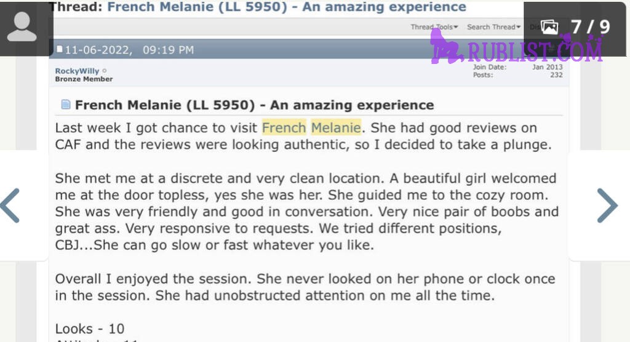Click the Rublist.com watermark logo
Viewport: 630px width, 342px height.
[517, 49]
